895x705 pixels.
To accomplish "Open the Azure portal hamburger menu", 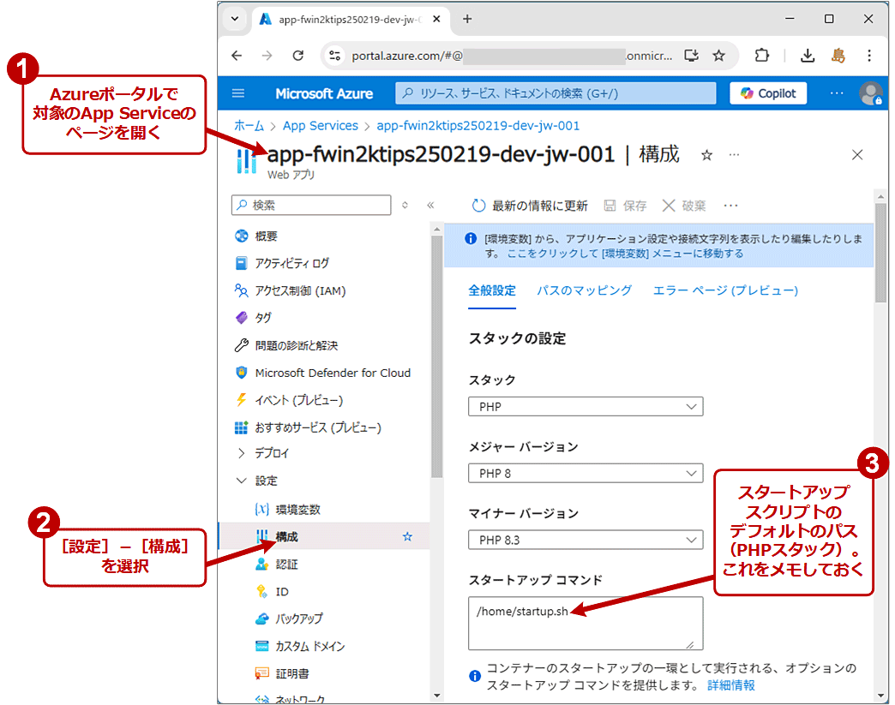I will pyautogui.click(x=237, y=93).
